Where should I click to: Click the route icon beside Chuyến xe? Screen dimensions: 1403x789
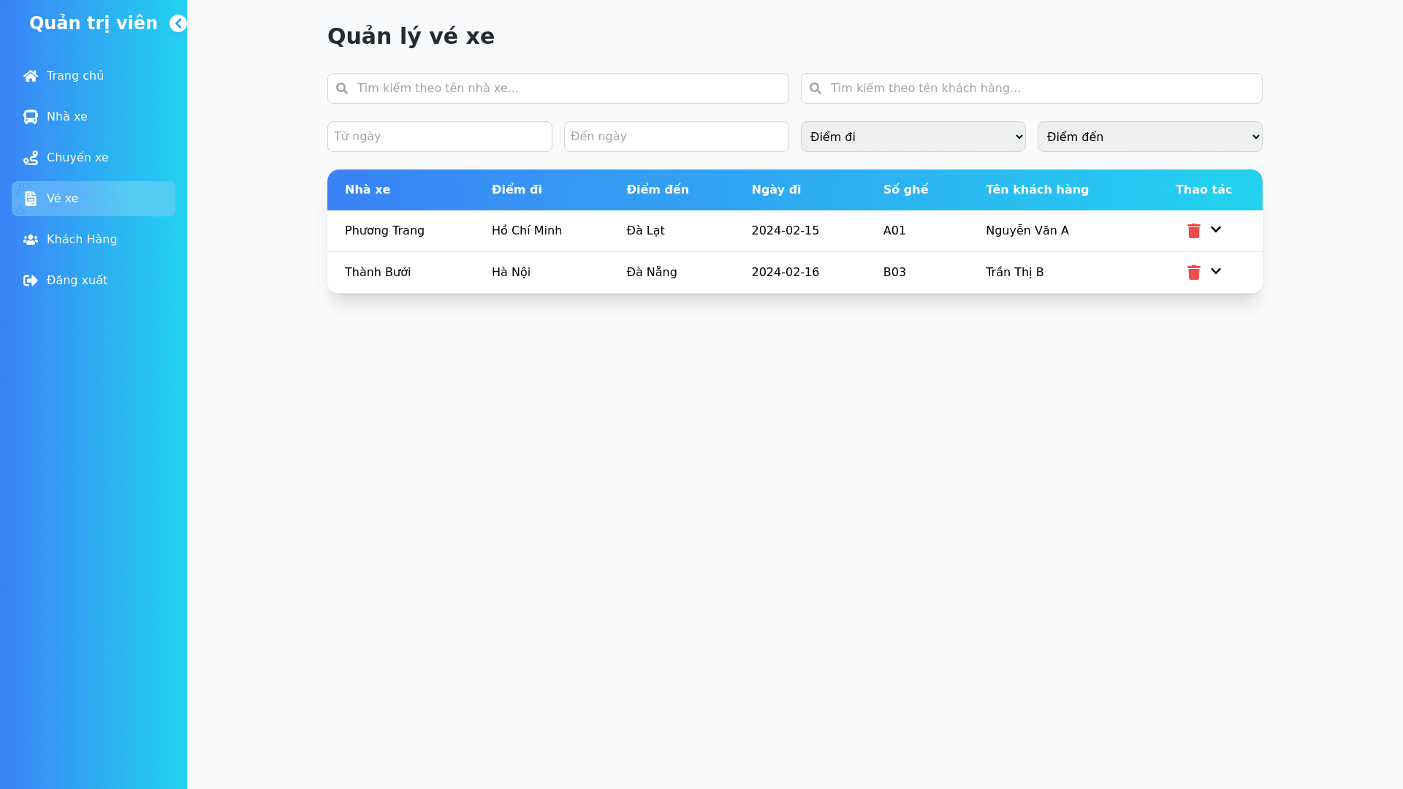pyautogui.click(x=31, y=158)
